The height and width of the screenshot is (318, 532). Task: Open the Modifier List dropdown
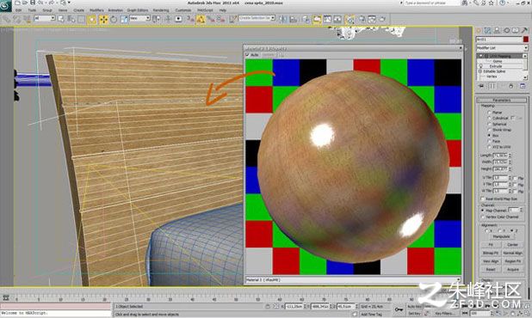[x=502, y=48]
